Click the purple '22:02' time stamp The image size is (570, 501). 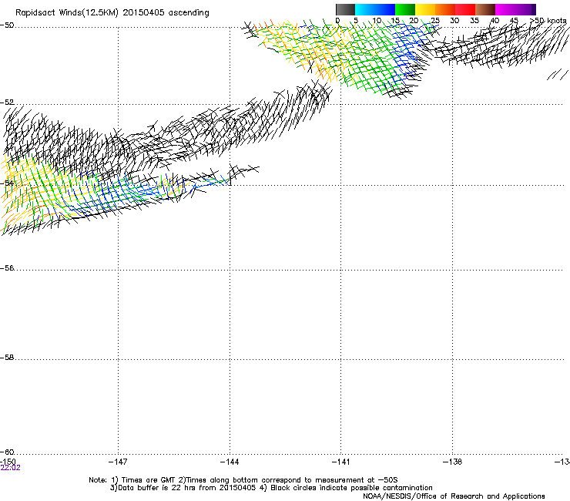pos(10,468)
